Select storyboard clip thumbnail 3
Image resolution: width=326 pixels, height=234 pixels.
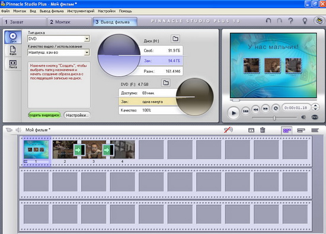pyautogui.click(x=94, y=150)
